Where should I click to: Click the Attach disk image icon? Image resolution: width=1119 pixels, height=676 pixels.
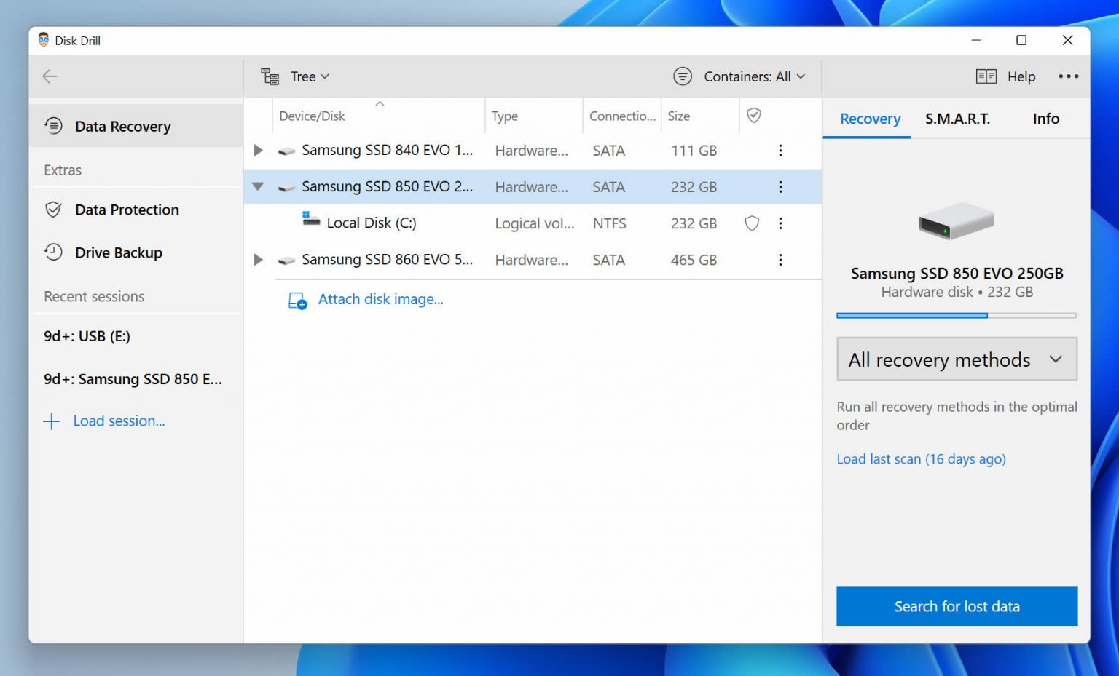coord(298,301)
